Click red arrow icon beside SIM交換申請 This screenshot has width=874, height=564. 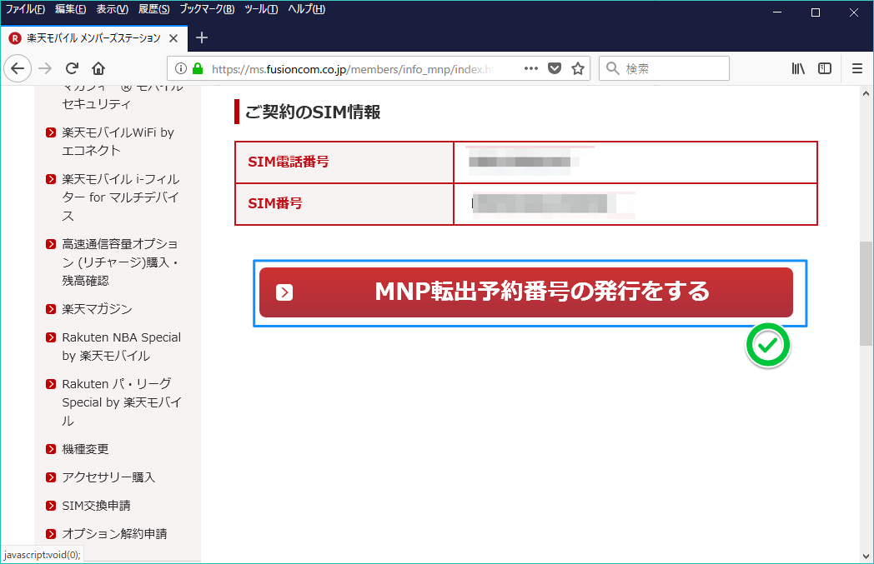(51, 506)
